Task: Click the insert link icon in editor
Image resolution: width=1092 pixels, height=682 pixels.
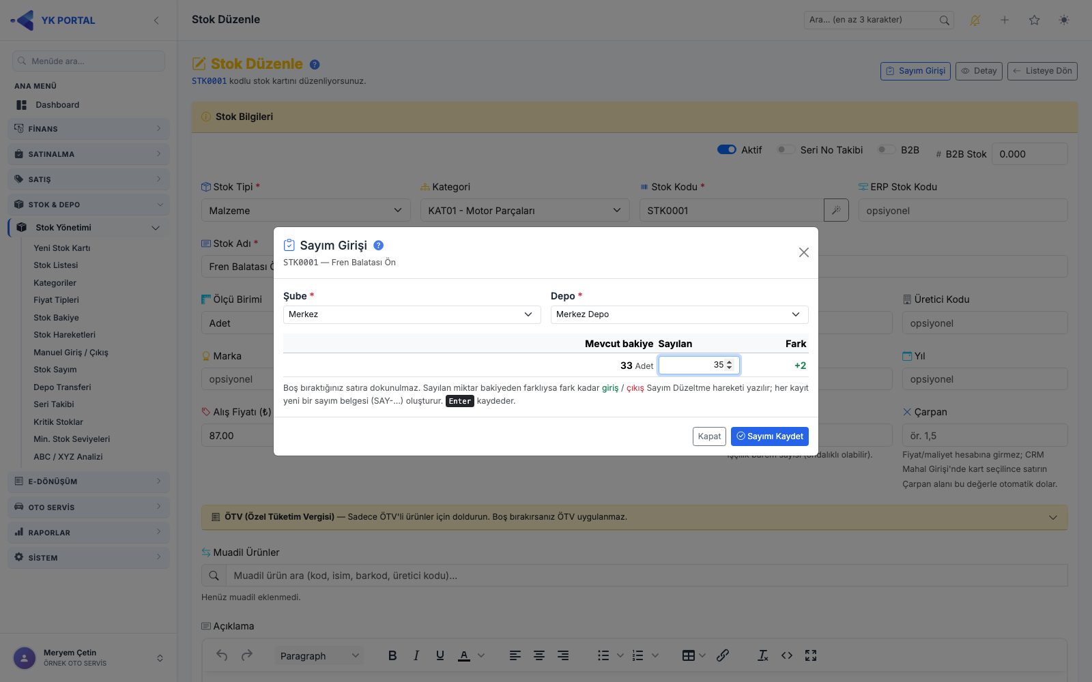Action: click(723, 655)
